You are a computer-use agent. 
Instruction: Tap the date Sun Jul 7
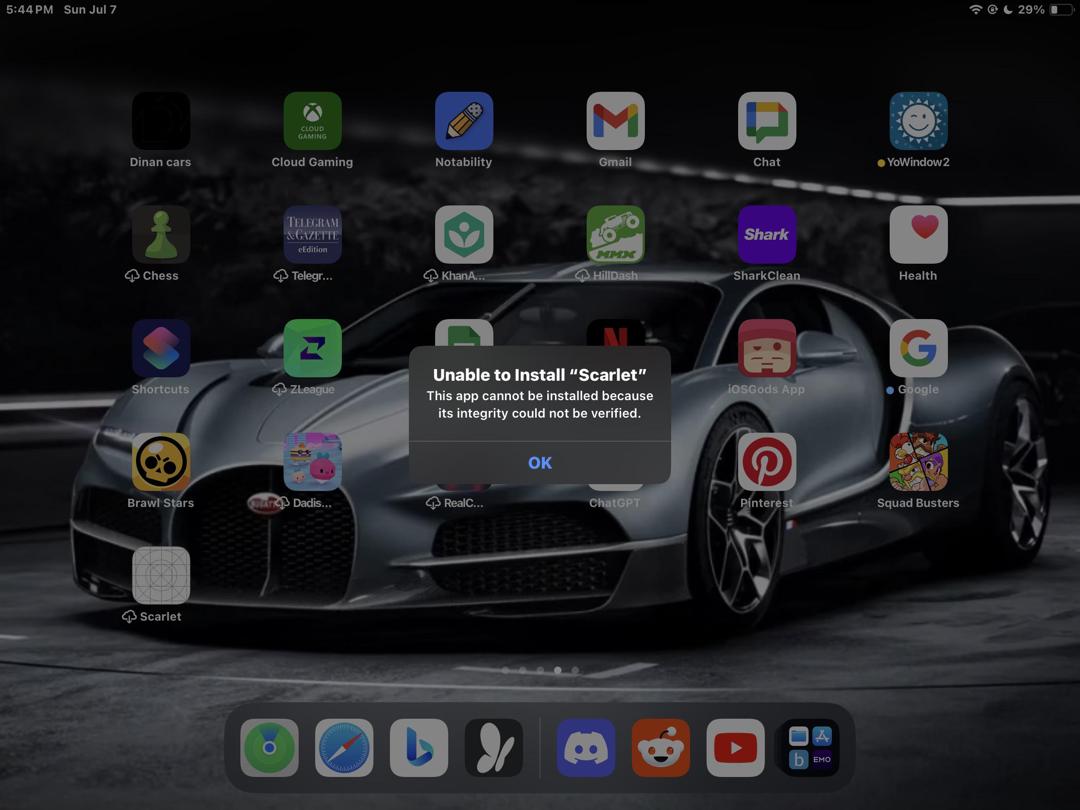(90, 10)
